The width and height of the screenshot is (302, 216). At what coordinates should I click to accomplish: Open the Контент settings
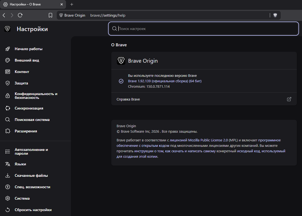pos(22,72)
